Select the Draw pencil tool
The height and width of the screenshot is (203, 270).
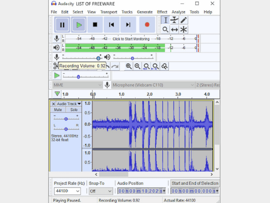tap(184, 20)
